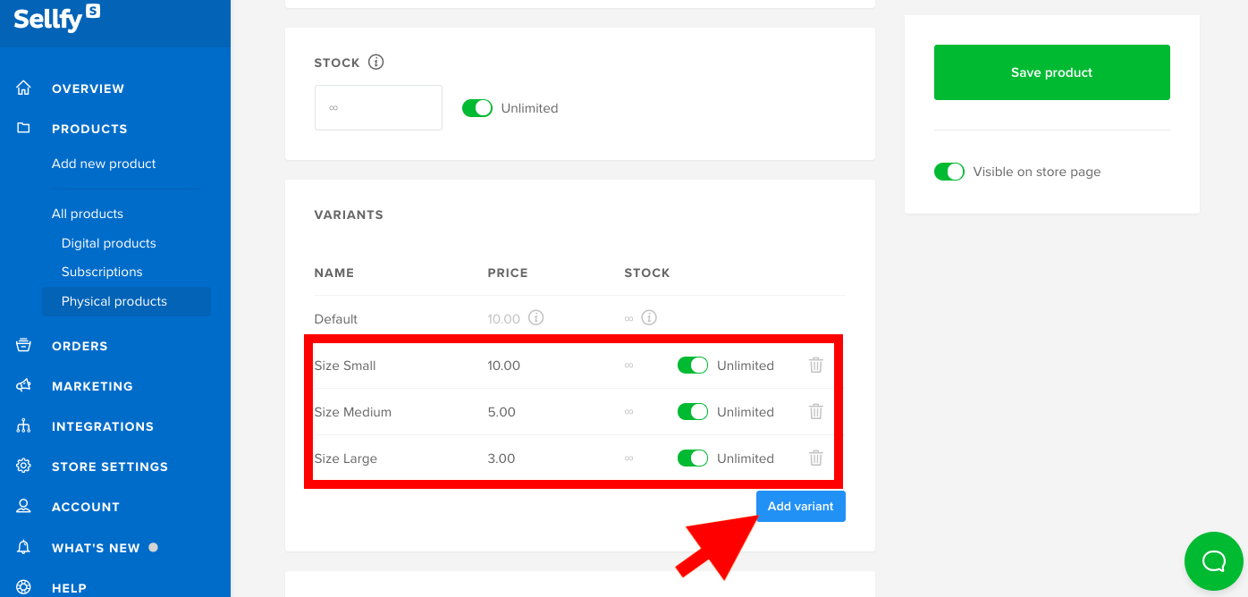Image resolution: width=1248 pixels, height=597 pixels.
Task: Open Orders via the basket icon
Action: point(25,346)
